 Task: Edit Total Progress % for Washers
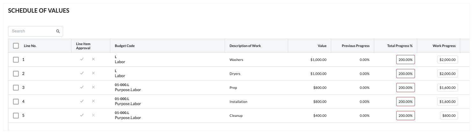pos(405,60)
